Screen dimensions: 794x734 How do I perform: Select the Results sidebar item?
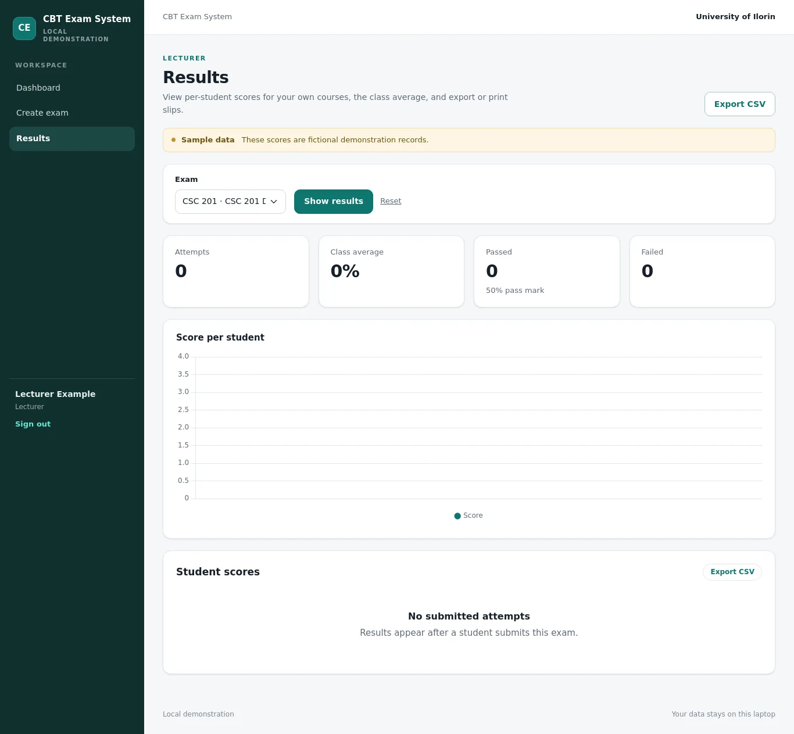[72, 139]
